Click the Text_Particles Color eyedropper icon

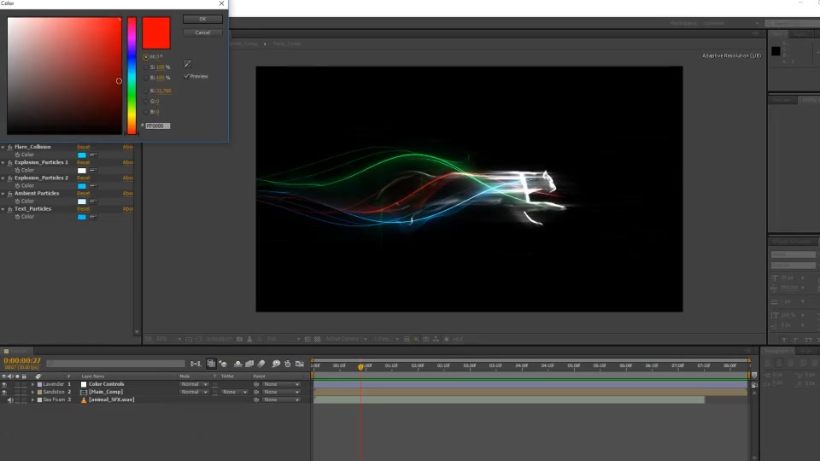(x=93, y=217)
